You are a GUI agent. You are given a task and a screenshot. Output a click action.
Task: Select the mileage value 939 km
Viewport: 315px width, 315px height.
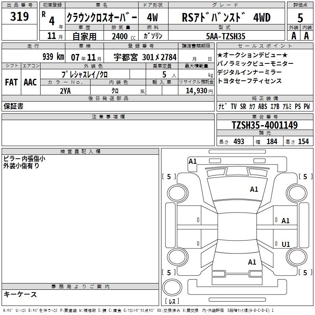pos(53,57)
